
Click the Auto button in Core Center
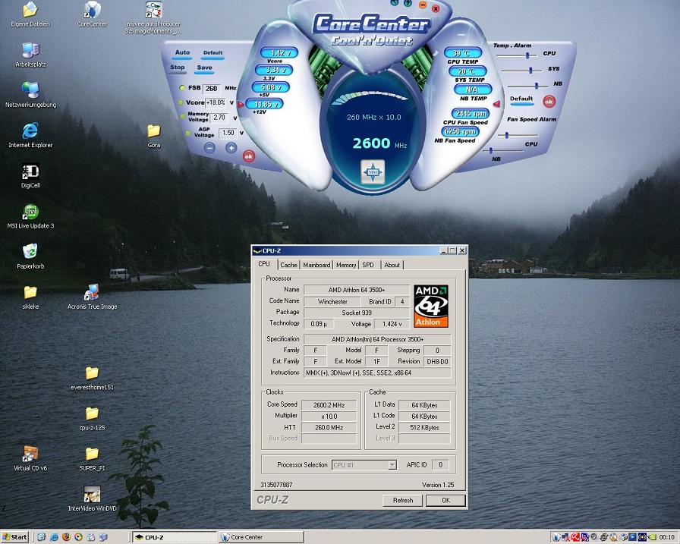coord(182,52)
